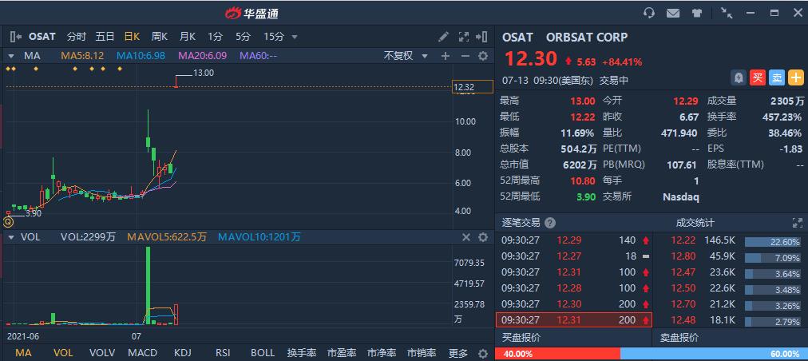Open more timeframe options dropdown arrow
The height and width of the screenshot is (361, 808).
295,37
